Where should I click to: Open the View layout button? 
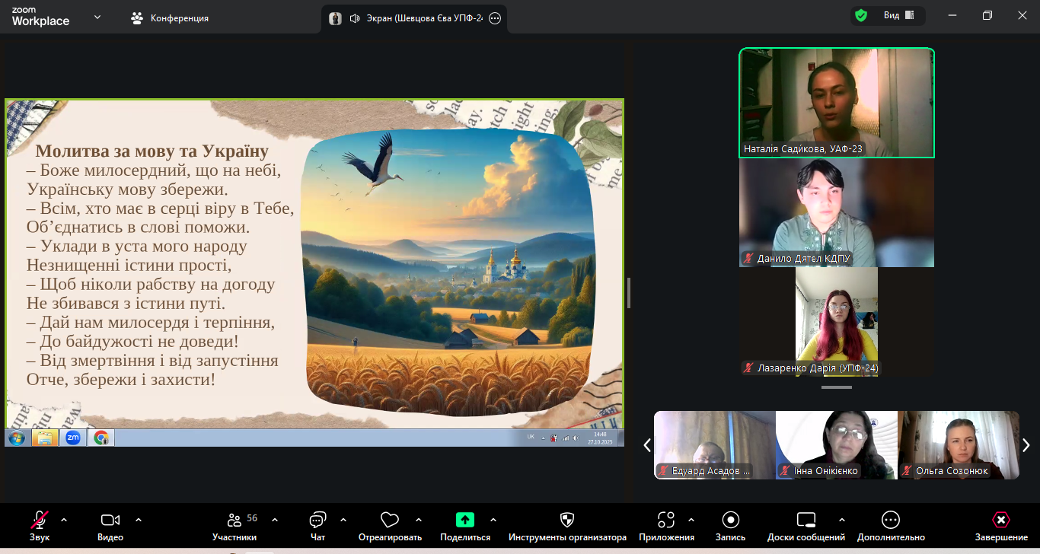click(x=898, y=15)
